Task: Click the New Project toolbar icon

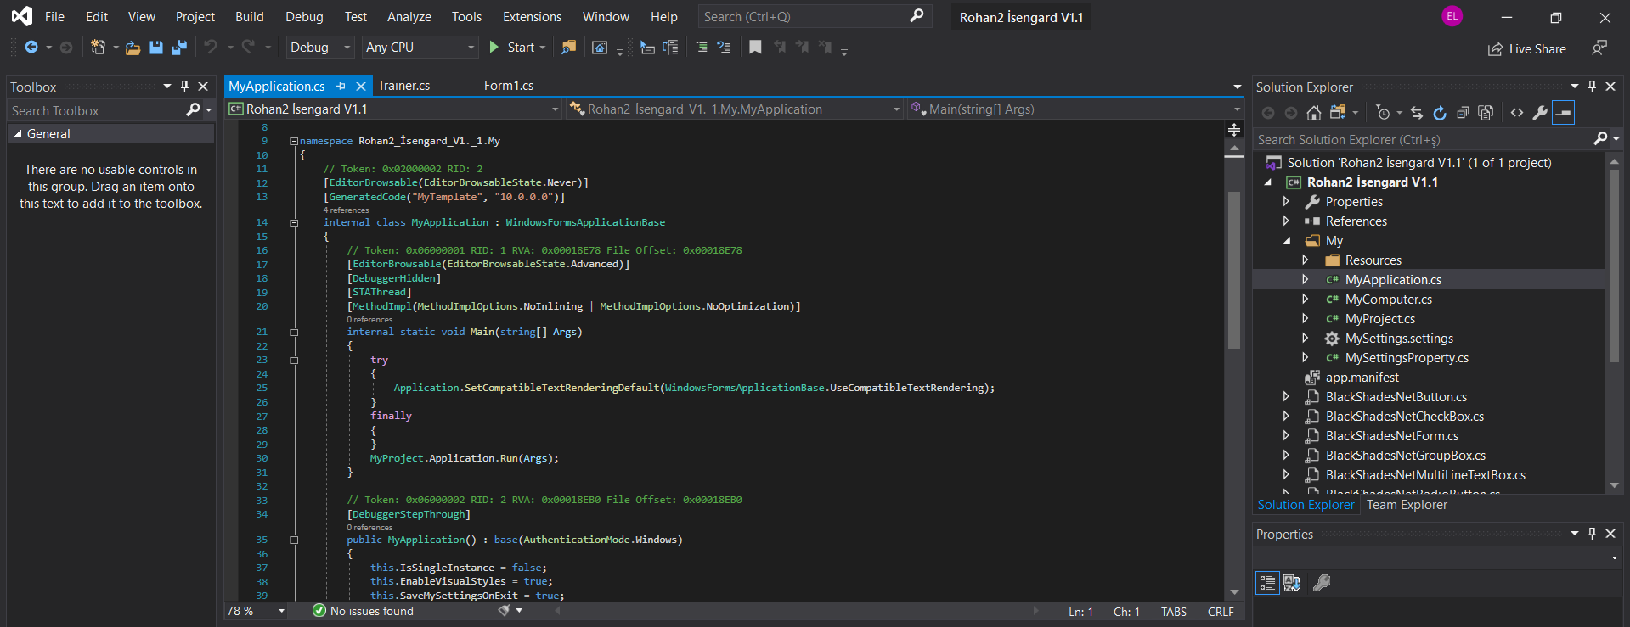Action: (99, 48)
